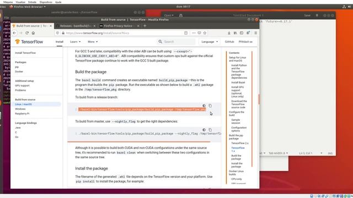Close the Releases bazelbuild tab
This screenshot has height=198, width=353.
(x=94, y=26)
